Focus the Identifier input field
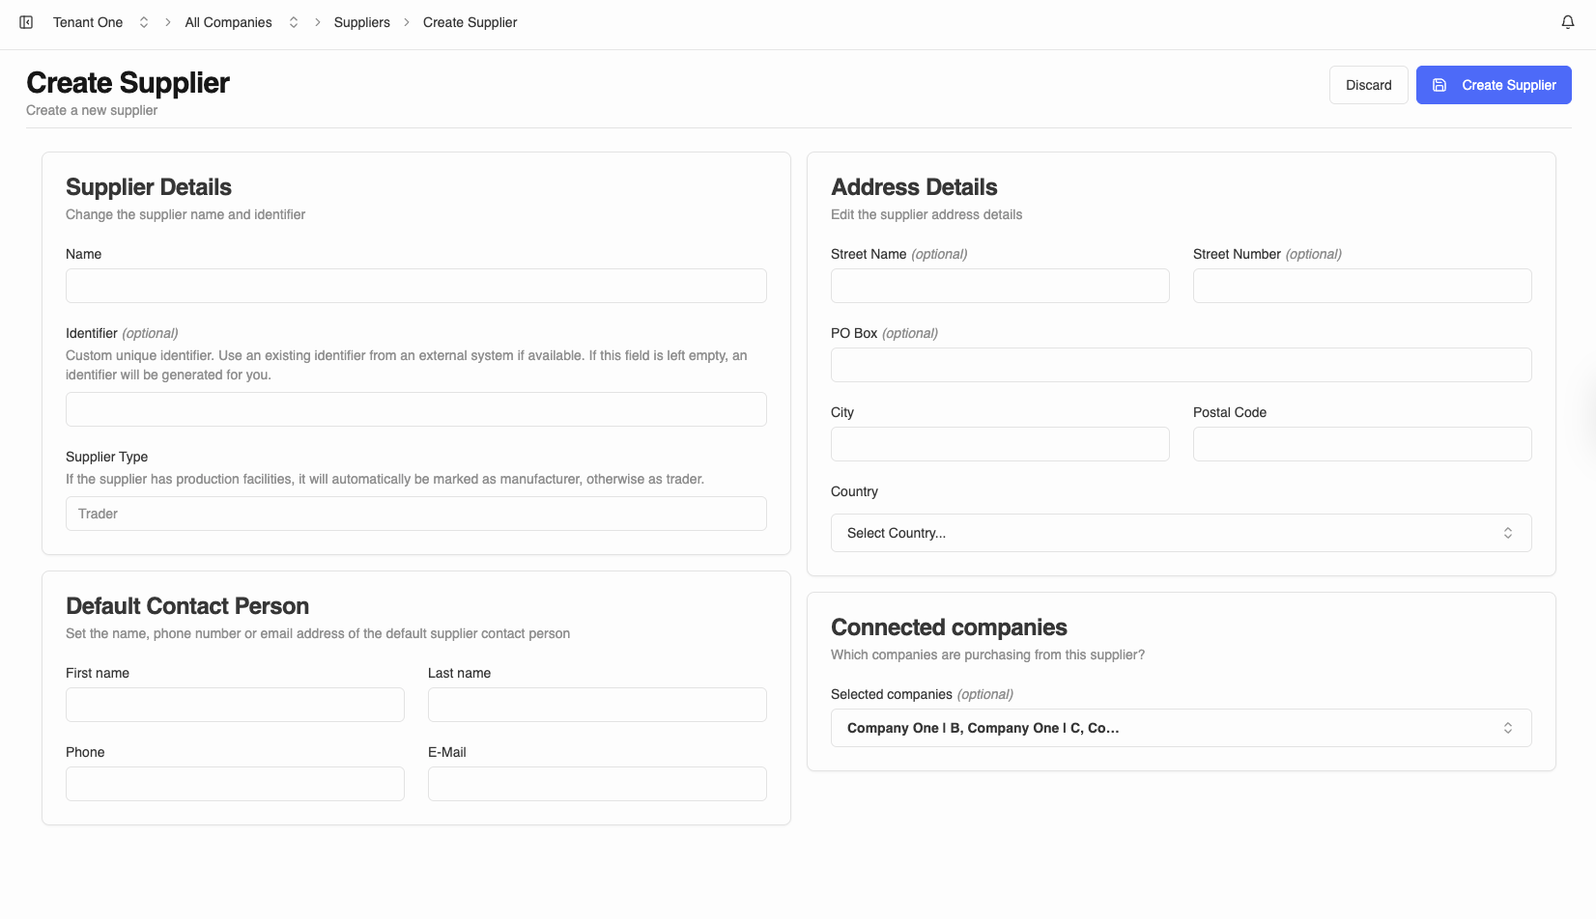 point(415,409)
